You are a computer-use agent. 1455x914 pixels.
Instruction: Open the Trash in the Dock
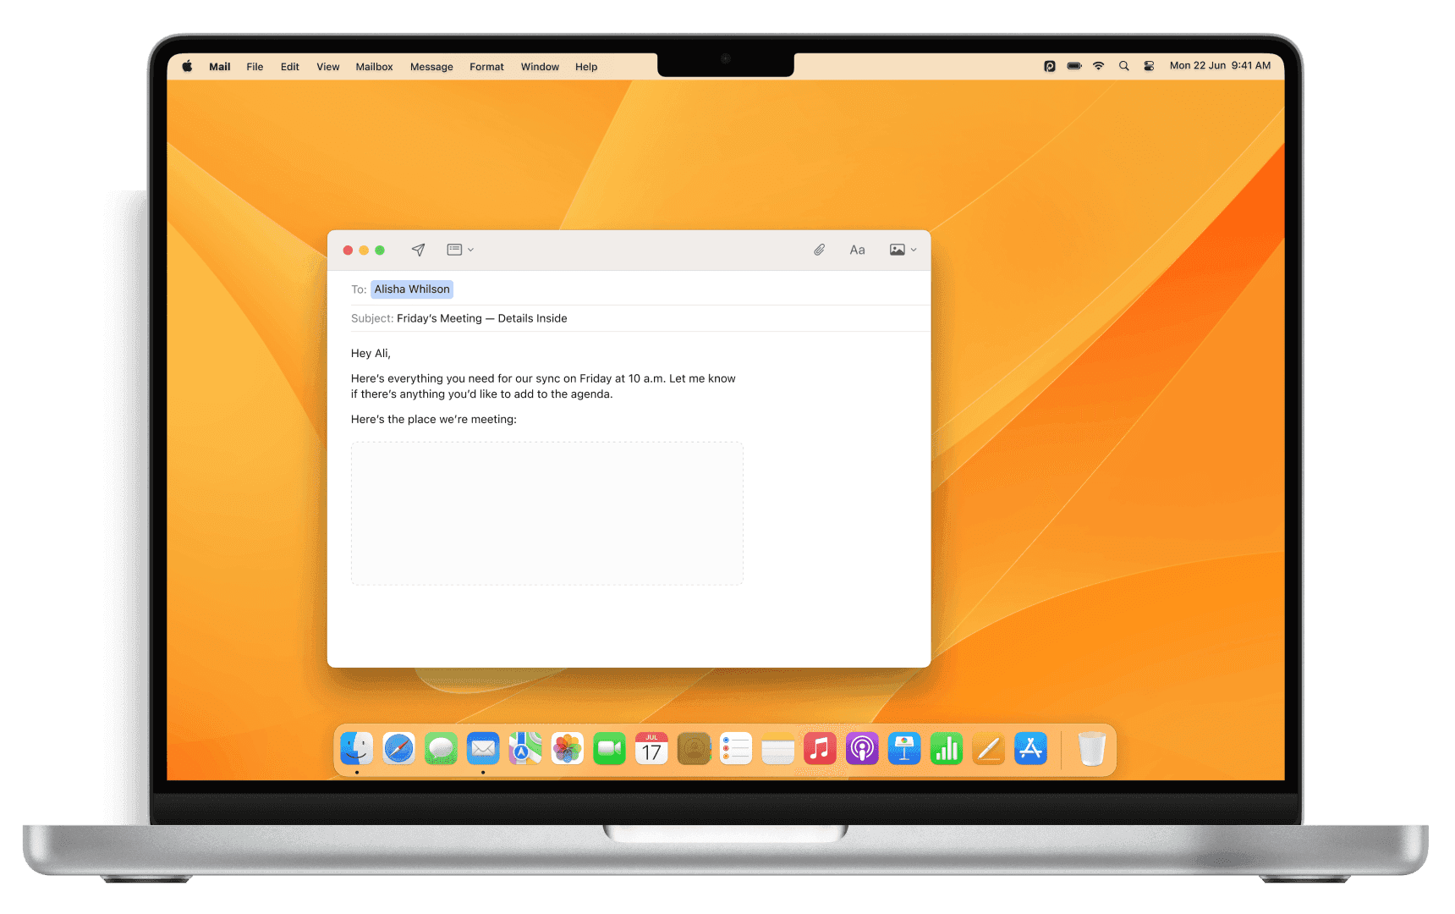pos(1092,749)
